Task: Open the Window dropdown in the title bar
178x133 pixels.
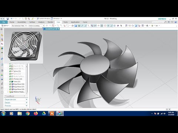Action: pos(56,18)
